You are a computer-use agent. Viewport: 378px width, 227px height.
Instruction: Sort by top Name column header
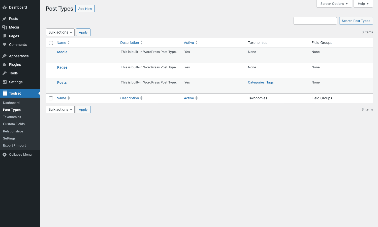point(61,43)
